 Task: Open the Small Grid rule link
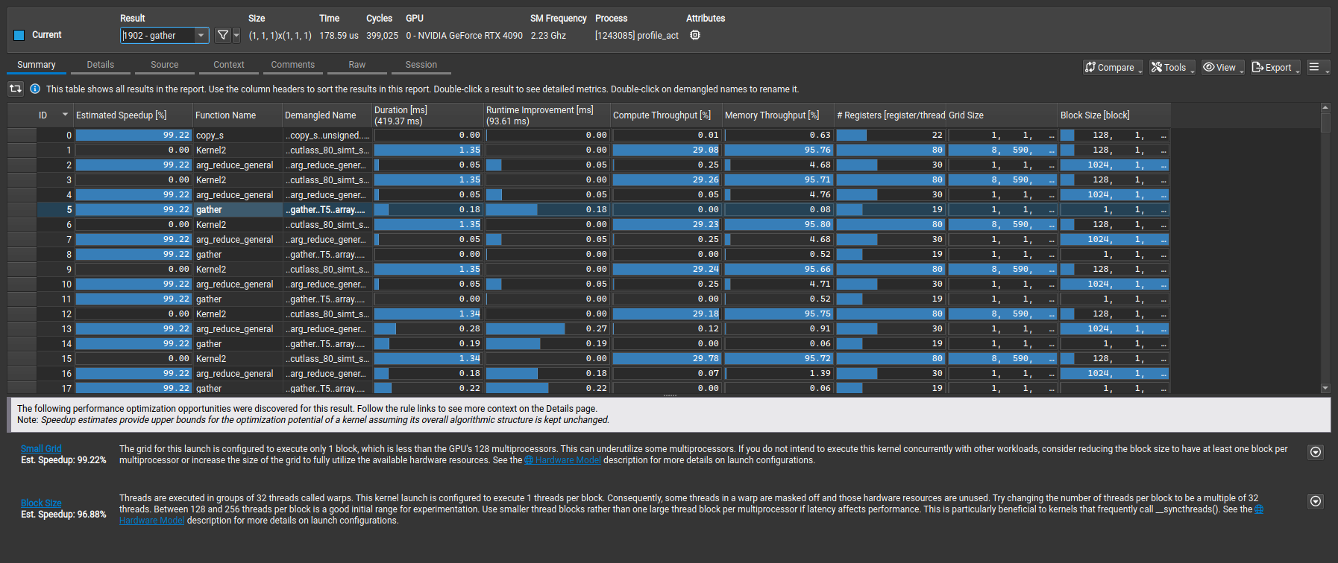tap(41, 448)
